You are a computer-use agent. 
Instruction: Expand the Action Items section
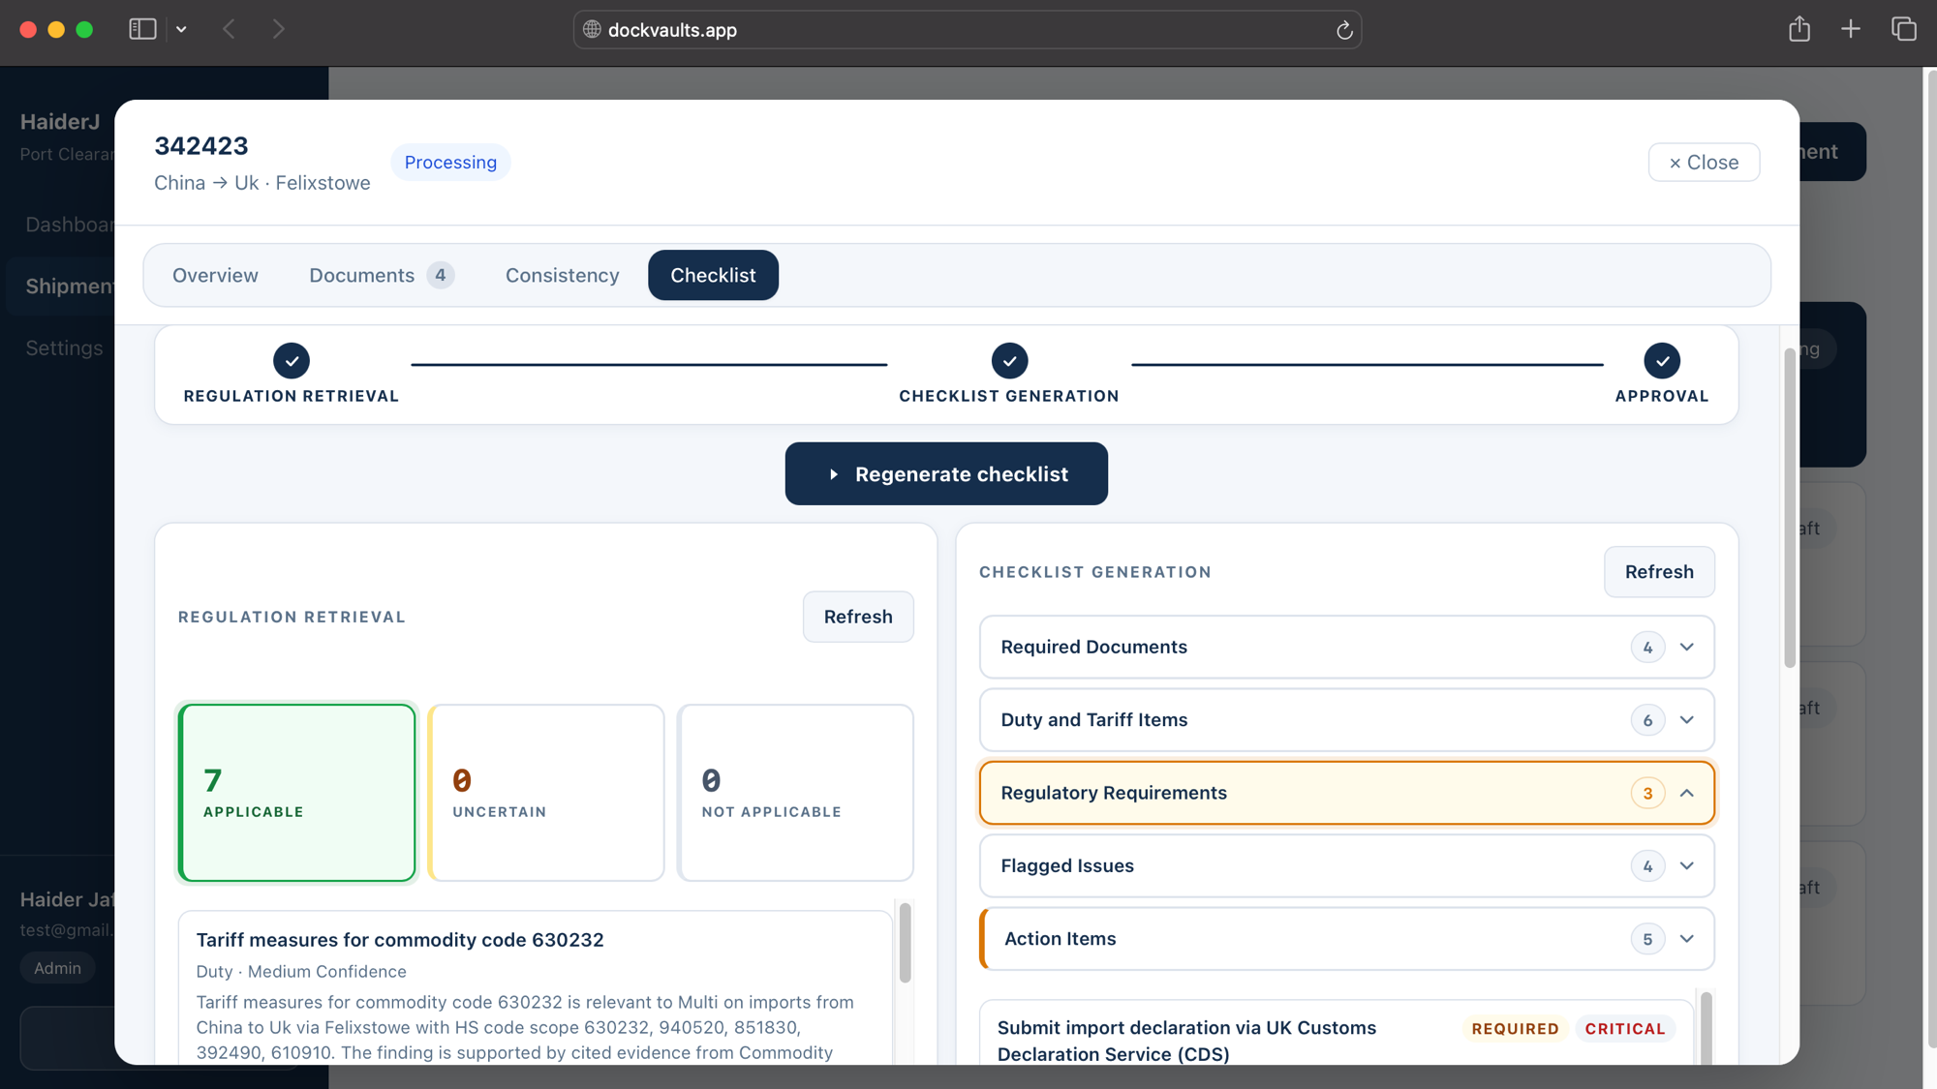coord(1346,938)
